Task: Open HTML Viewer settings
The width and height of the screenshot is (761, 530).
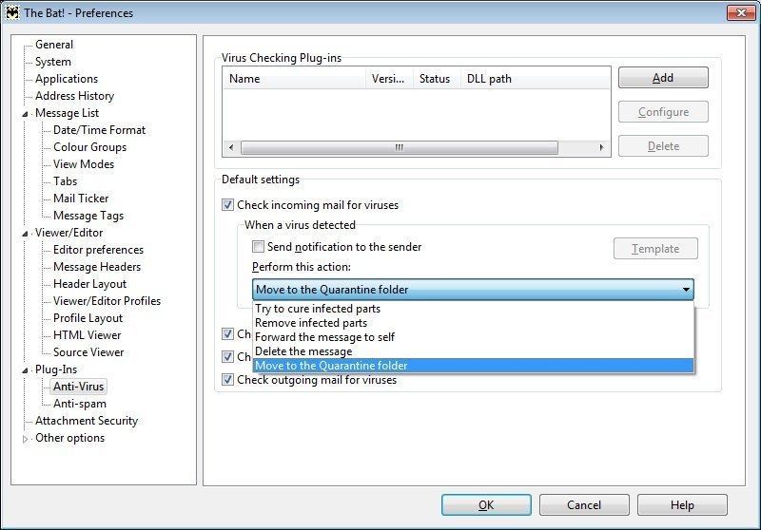Action: 87,335
